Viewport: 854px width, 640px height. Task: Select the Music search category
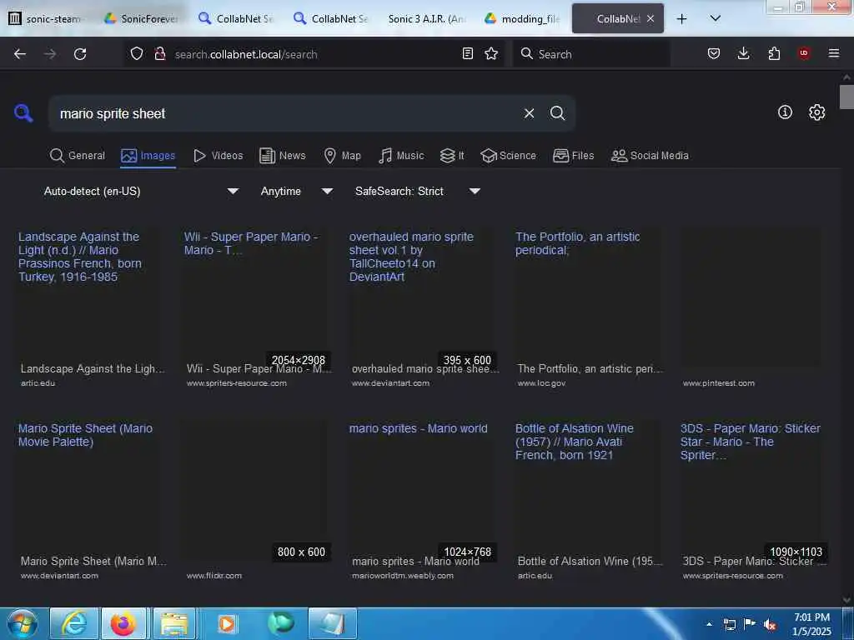click(401, 156)
